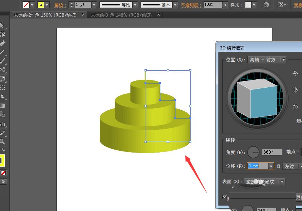Click the align selection icon in control bar

282,5
